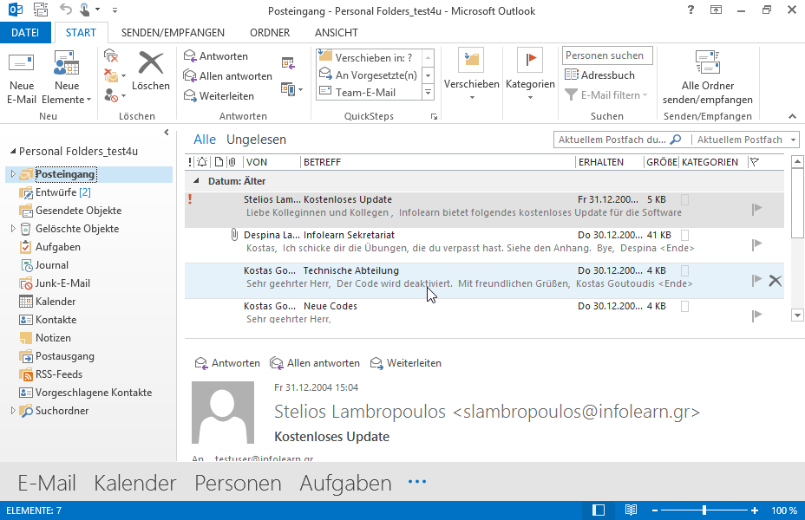Image resolution: width=805 pixels, height=520 pixels.
Task: Collapse Personal Folders_test4u tree
Action: (13, 152)
